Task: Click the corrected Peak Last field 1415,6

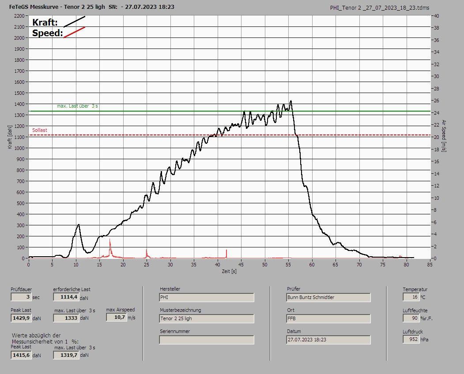Action: point(21,355)
